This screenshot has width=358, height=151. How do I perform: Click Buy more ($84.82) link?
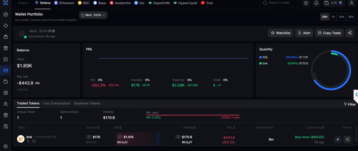309,137
